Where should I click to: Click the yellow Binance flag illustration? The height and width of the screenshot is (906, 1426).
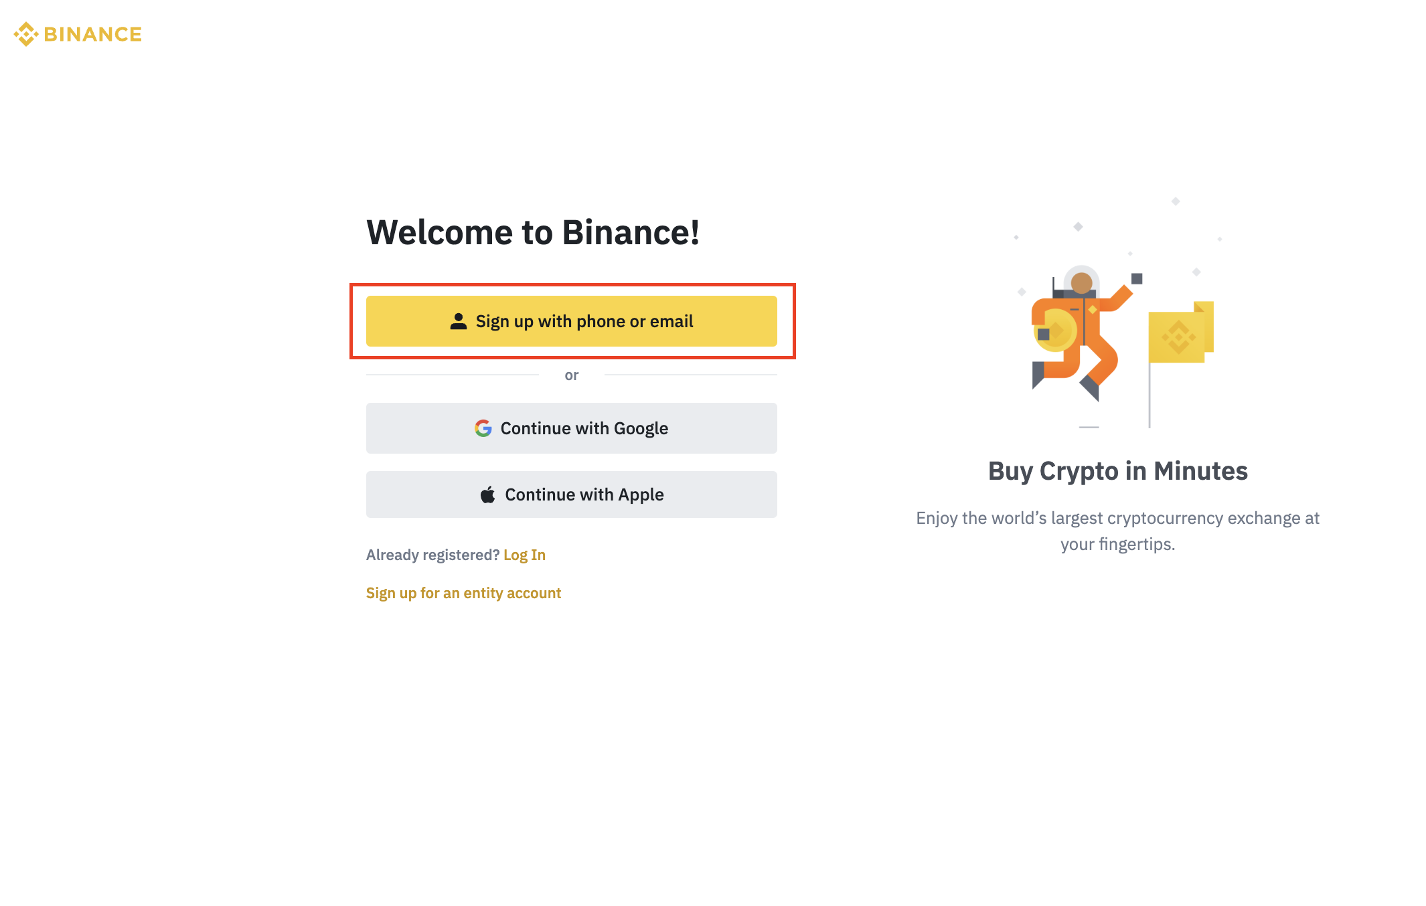1180,335
